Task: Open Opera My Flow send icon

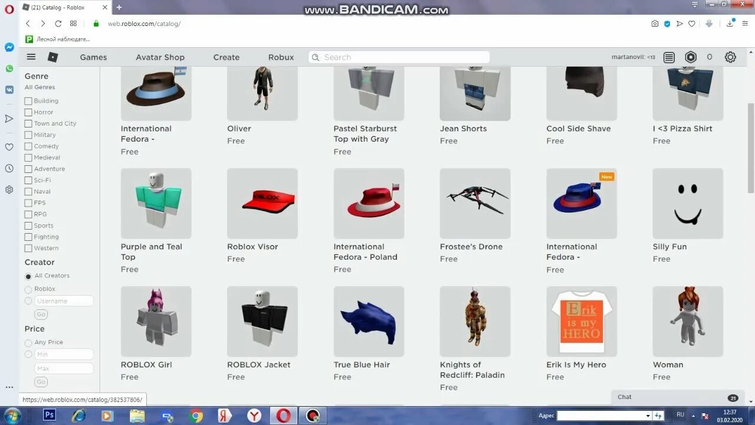Action: [679, 24]
